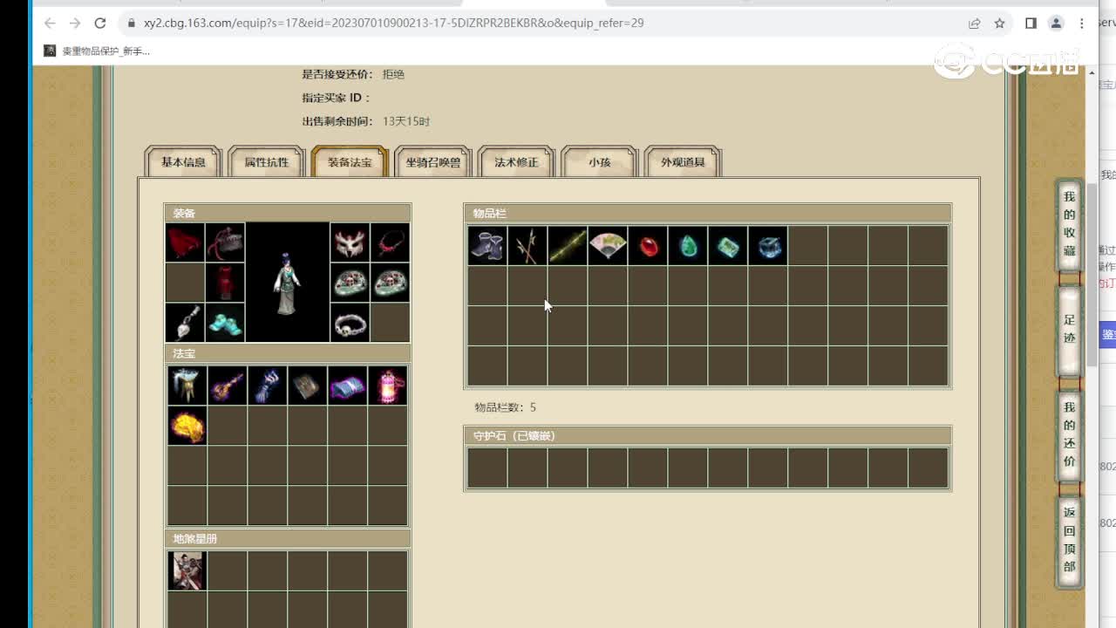1116x628 pixels.
Task: Open 我的还价 side button
Action: (1069, 435)
